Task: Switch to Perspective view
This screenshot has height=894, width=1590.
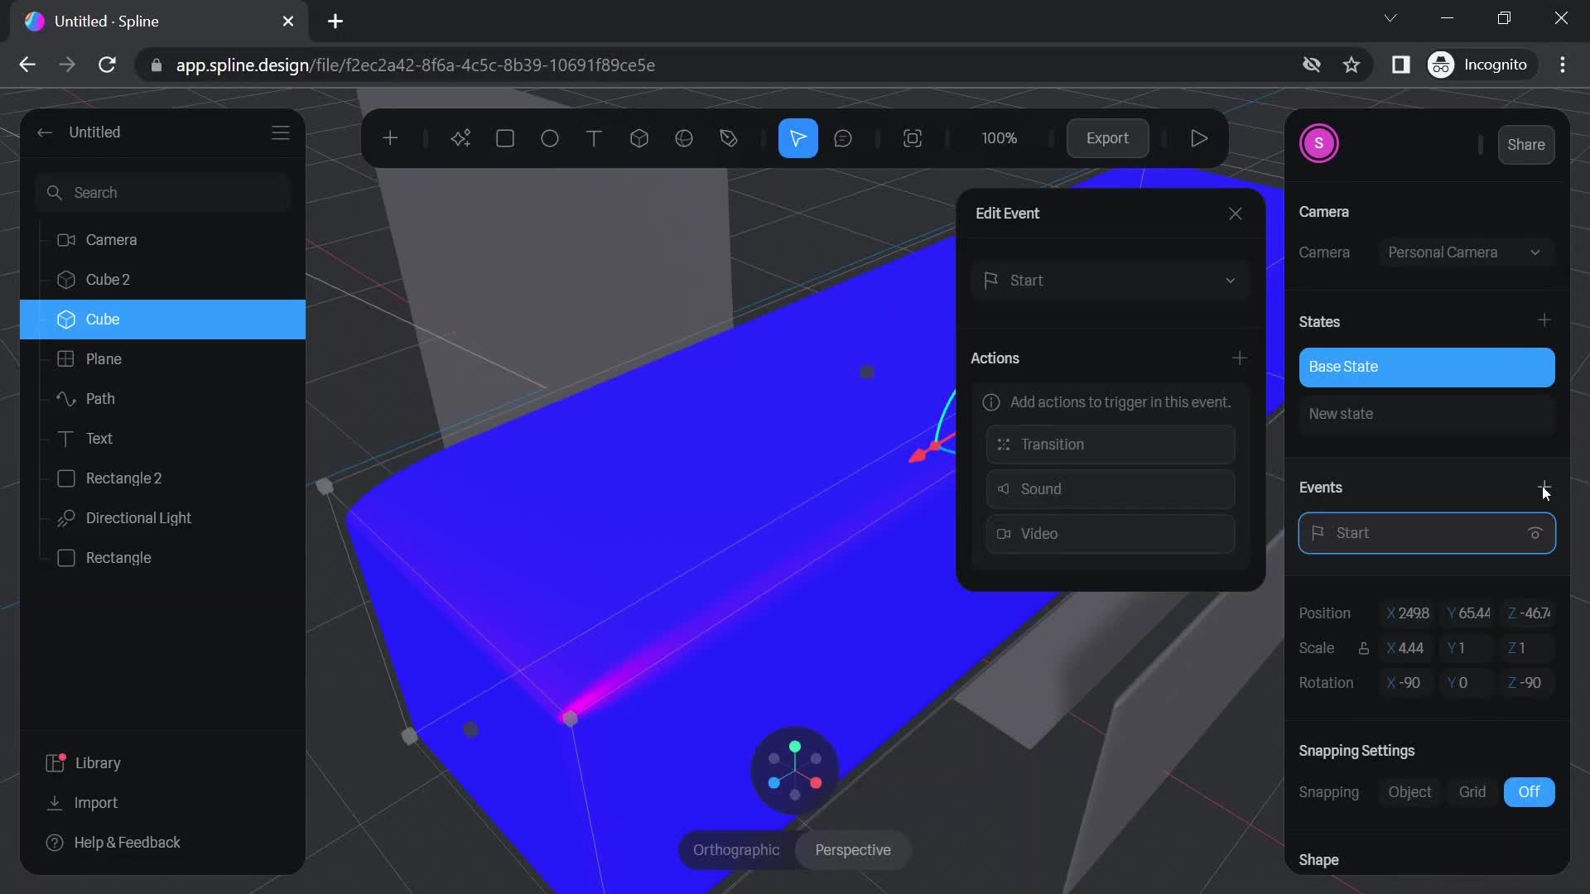Action: click(852, 850)
